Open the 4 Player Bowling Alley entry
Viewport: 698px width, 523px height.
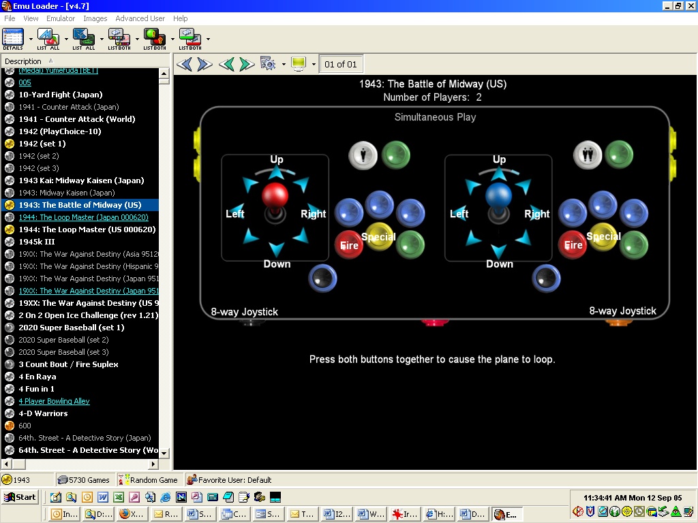click(54, 401)
